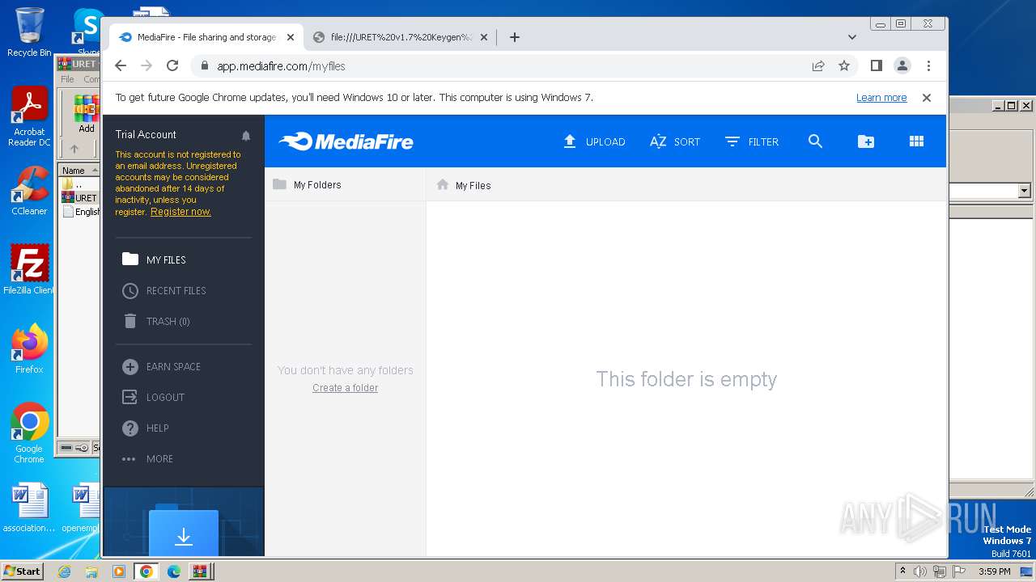Sort by the Name column in WinRAR
Screen dimensions: 1036x582
pos(79,171)
